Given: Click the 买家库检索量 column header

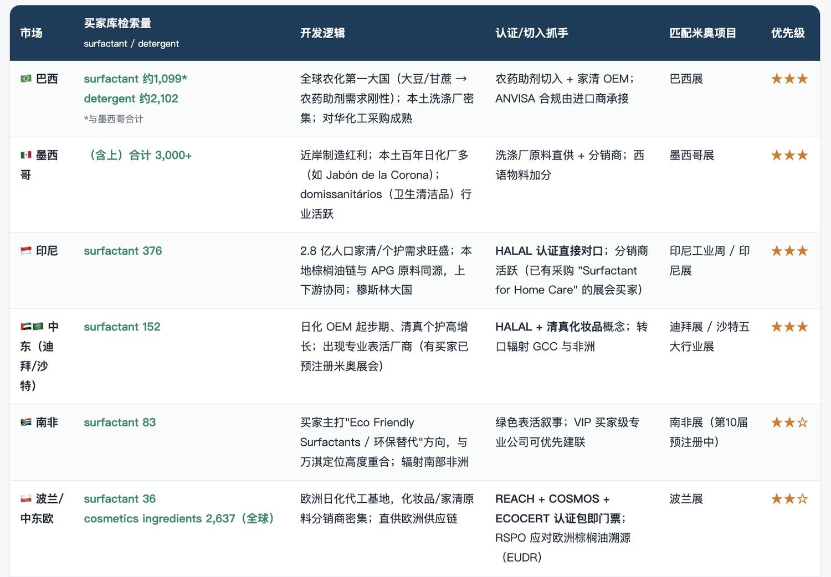Looking at the screenshot, I should coord(117,23).
